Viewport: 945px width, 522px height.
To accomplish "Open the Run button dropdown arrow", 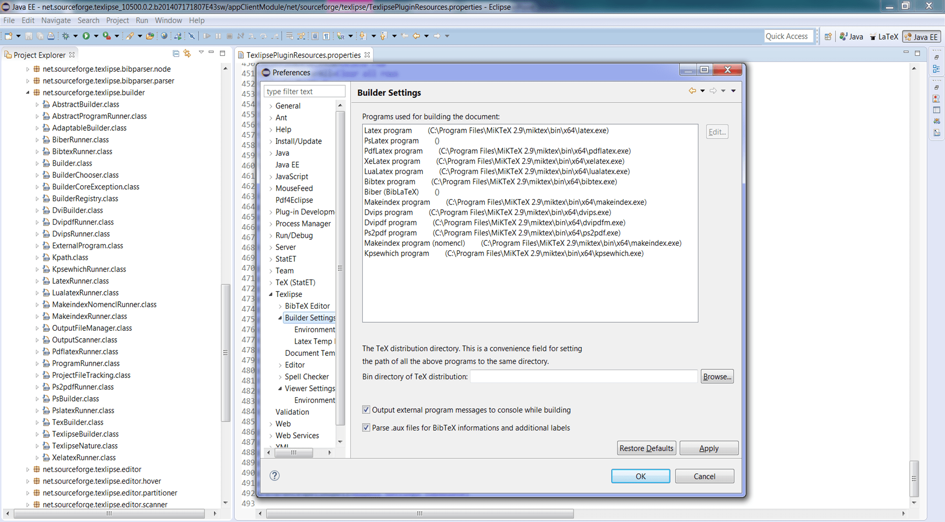I will [x=96, y=36].
